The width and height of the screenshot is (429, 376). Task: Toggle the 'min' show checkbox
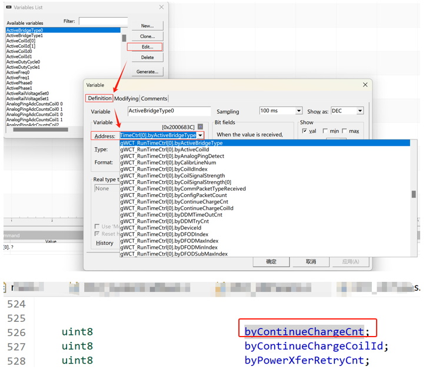coord(325,131)
